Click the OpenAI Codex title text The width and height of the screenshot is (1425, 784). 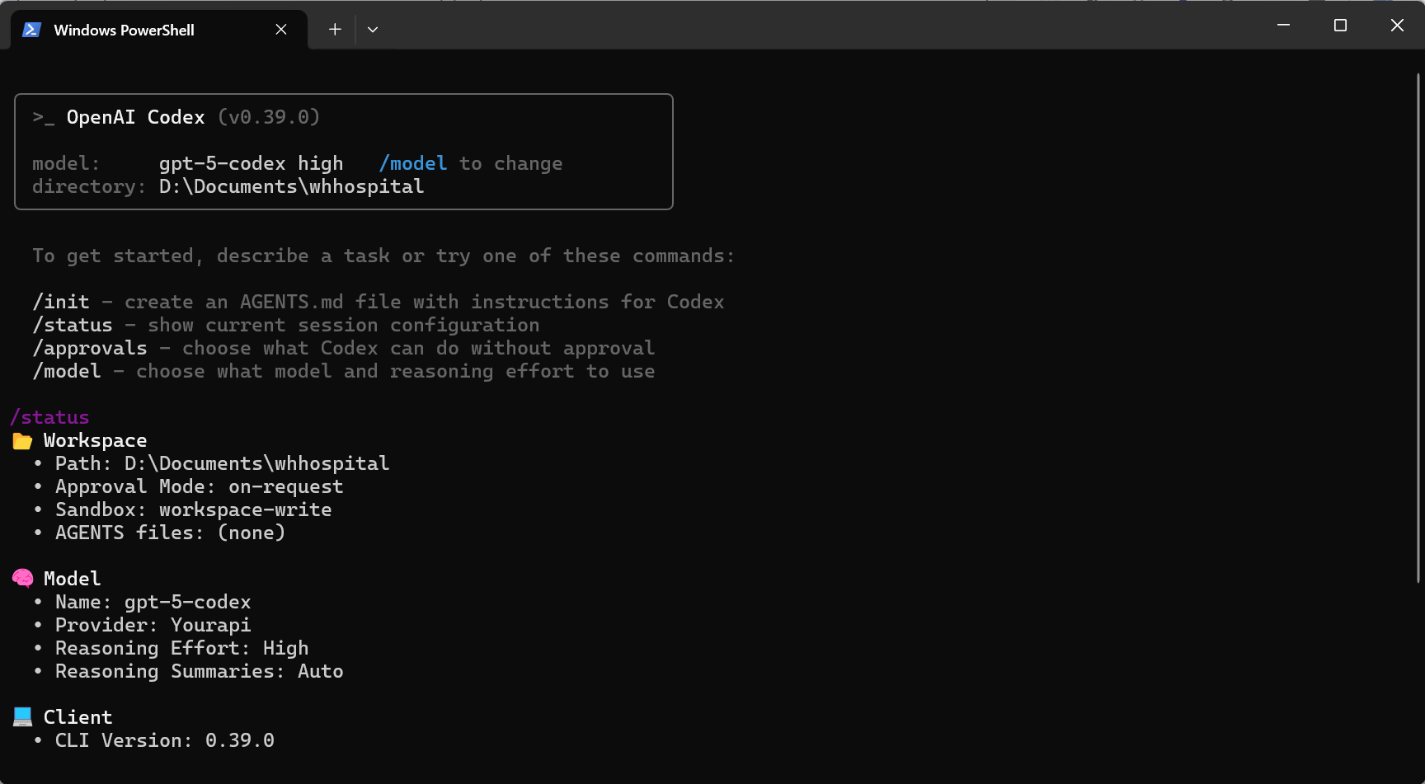pyautogui.click(x=136, y=117)
